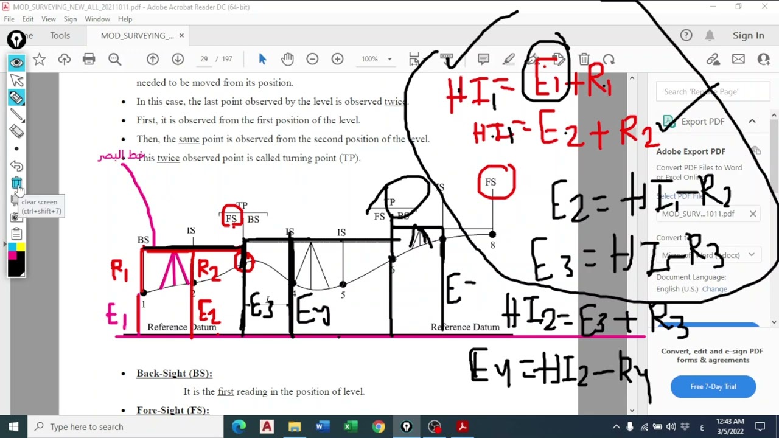Viewport: 779px width, 438px height.
Task: Click the fit page width icon
Action: coord(414,59)
